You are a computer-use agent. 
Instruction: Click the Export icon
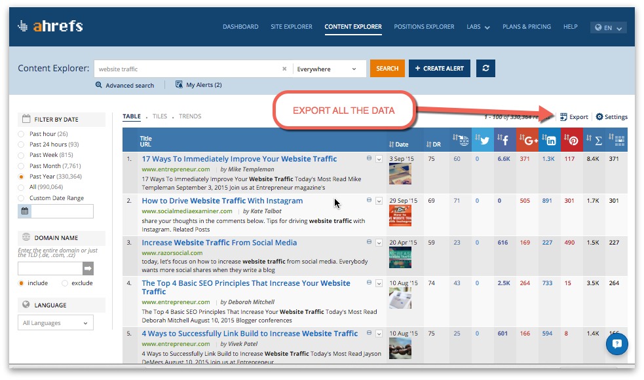[563, 117]
